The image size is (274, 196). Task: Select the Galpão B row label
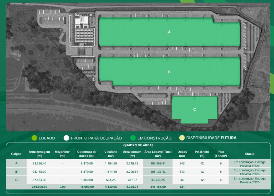point(16,172)
